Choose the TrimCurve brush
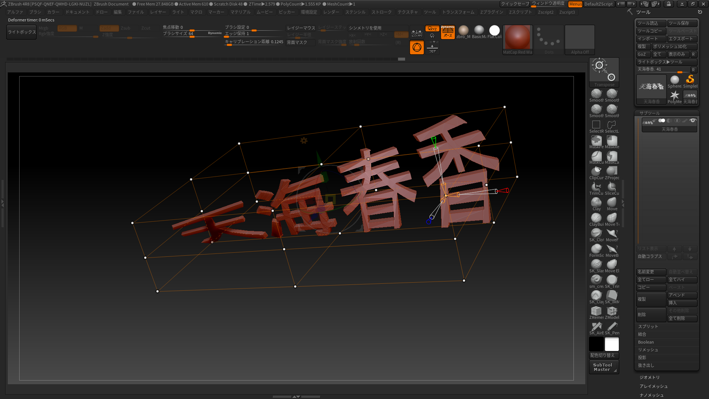Image resolution: width=709 pixels, height=399 pixels. pos(596,187)
